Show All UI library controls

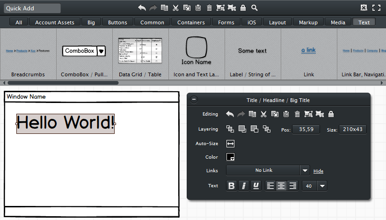pos(19,22)
